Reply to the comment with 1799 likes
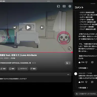 tap(92, 62)
